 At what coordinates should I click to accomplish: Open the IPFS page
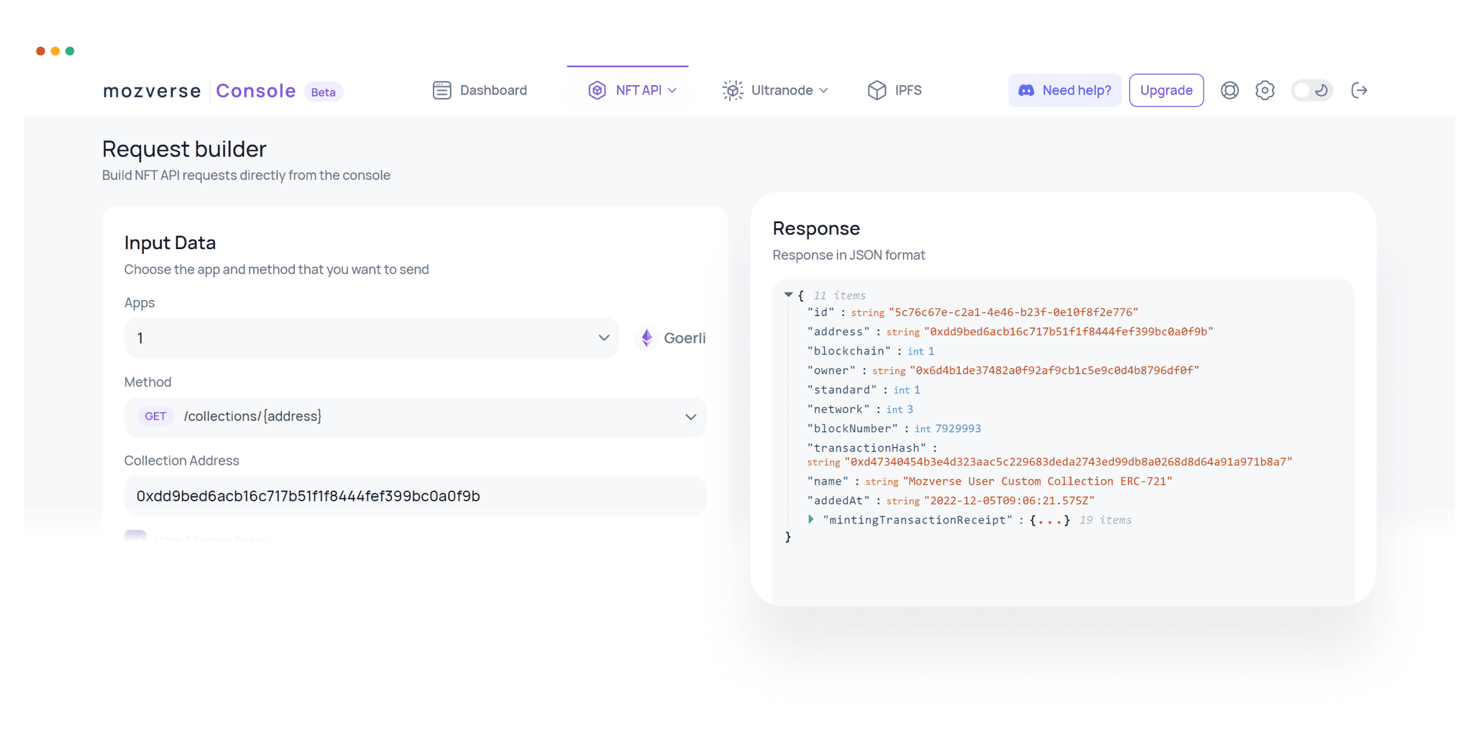click(895, 90)
